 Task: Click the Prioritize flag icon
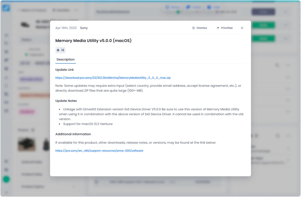(x=218, y=28)
